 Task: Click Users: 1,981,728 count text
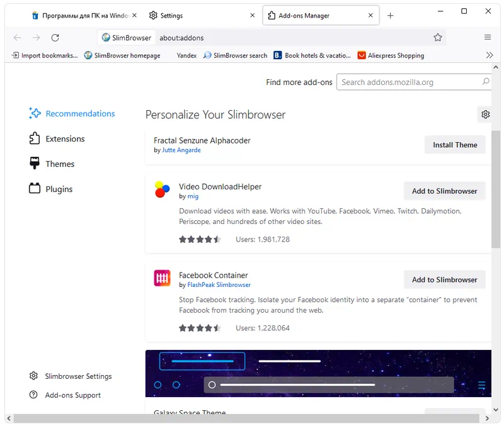263,239
